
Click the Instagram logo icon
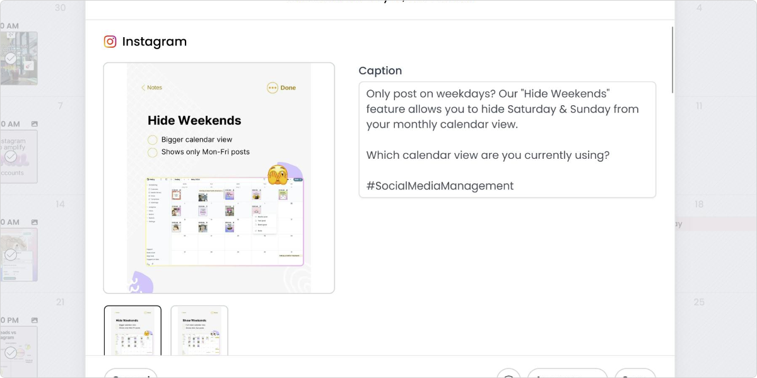pos(110,41)
